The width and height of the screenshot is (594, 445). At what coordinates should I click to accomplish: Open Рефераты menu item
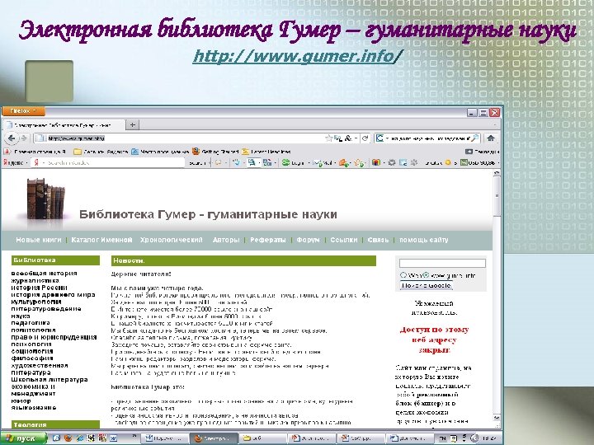point(268,240)
